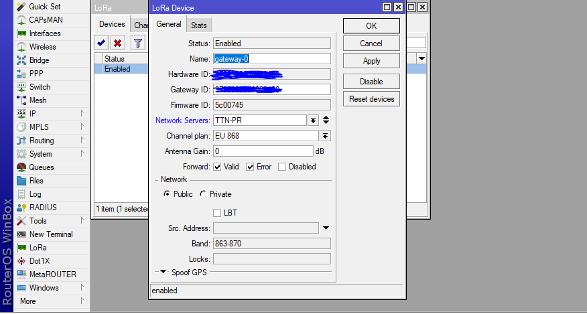This screenshot has width=587, height=314.
Task: Open the Channel plan dropdown
Action: click(x=325, y=136)
